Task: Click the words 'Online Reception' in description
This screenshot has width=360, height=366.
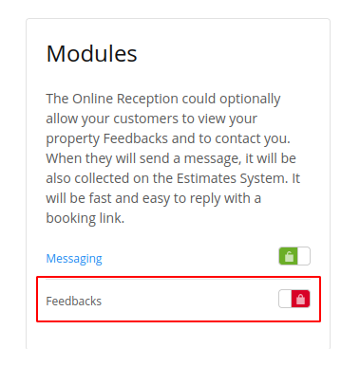Action: tap(125, 99)
